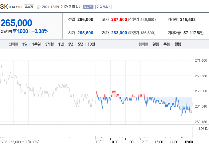Viewport: 209px width, 148px height.
Task: Click the 실시간 real-time badge
Action: (x=88, y=7)
